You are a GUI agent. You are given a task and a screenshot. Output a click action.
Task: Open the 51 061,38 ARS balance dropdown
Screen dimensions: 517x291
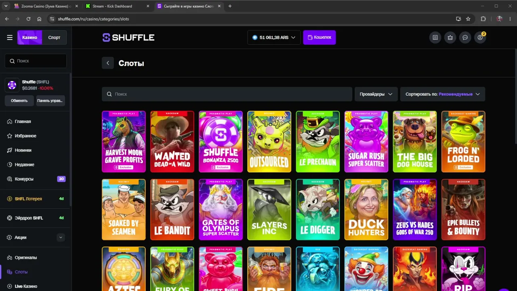click(274, 38)
